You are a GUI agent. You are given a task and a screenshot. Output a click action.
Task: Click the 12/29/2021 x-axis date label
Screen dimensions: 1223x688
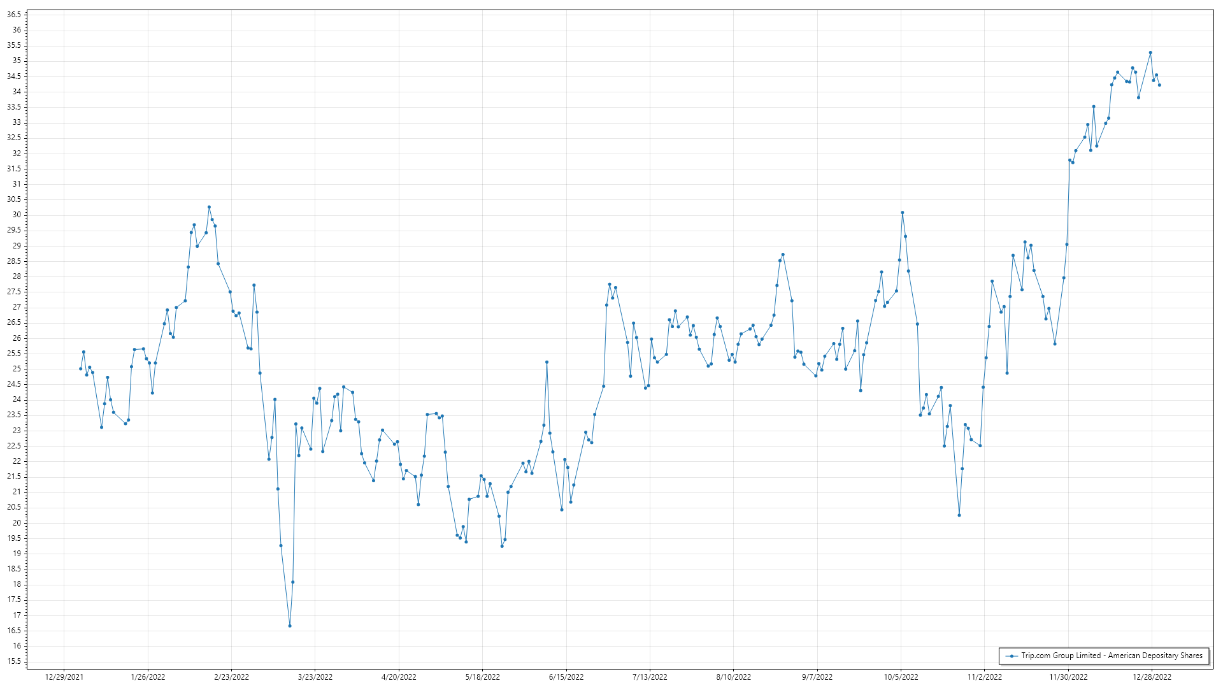(64, 677)
